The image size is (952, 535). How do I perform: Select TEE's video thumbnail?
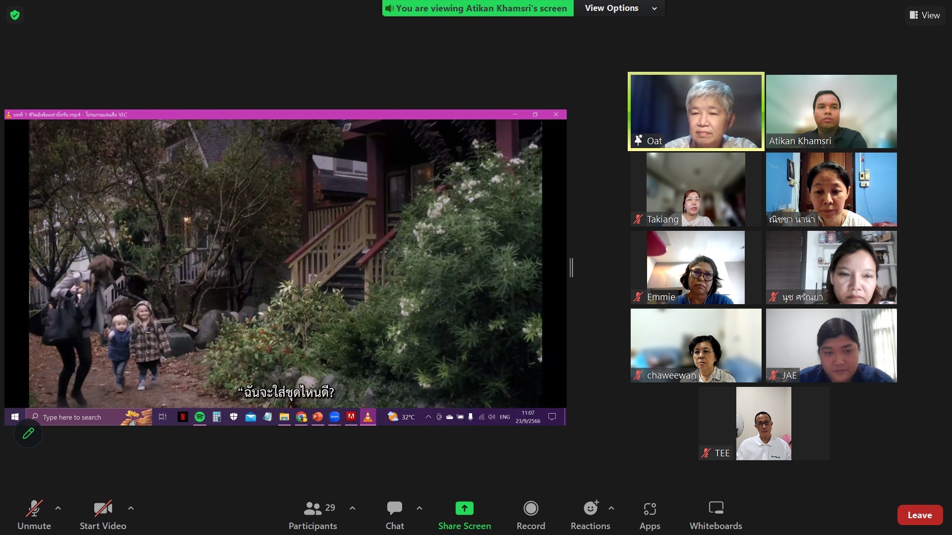click(764, 424)
